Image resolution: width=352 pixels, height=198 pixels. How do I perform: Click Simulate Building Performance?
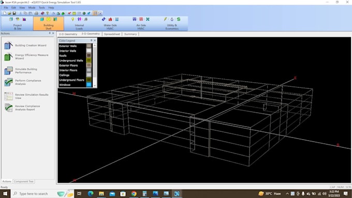[21, 71]
